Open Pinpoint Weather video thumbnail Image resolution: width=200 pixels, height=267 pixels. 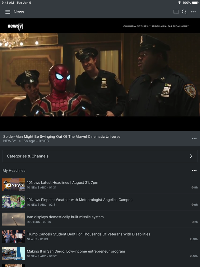tap(13, 202)
